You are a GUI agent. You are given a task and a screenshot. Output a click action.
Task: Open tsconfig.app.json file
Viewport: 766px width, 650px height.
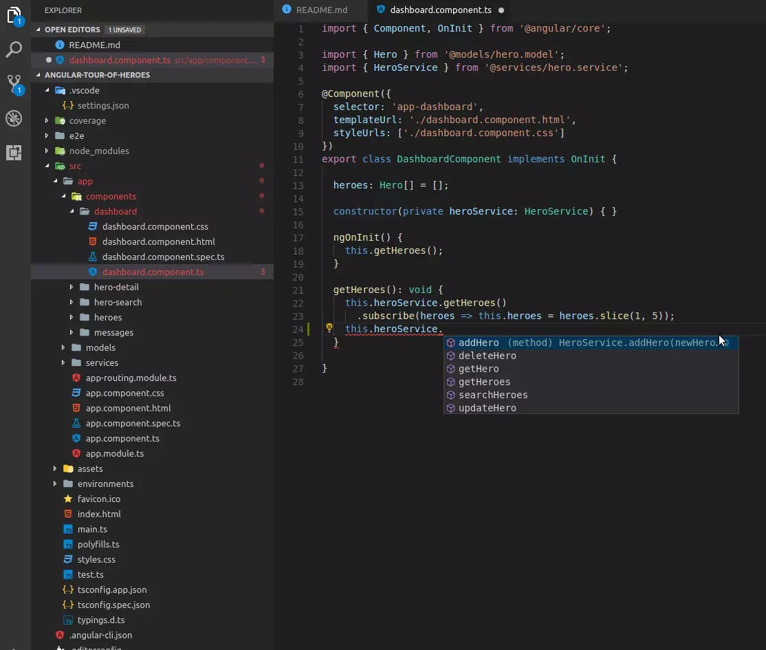(153, 589)
